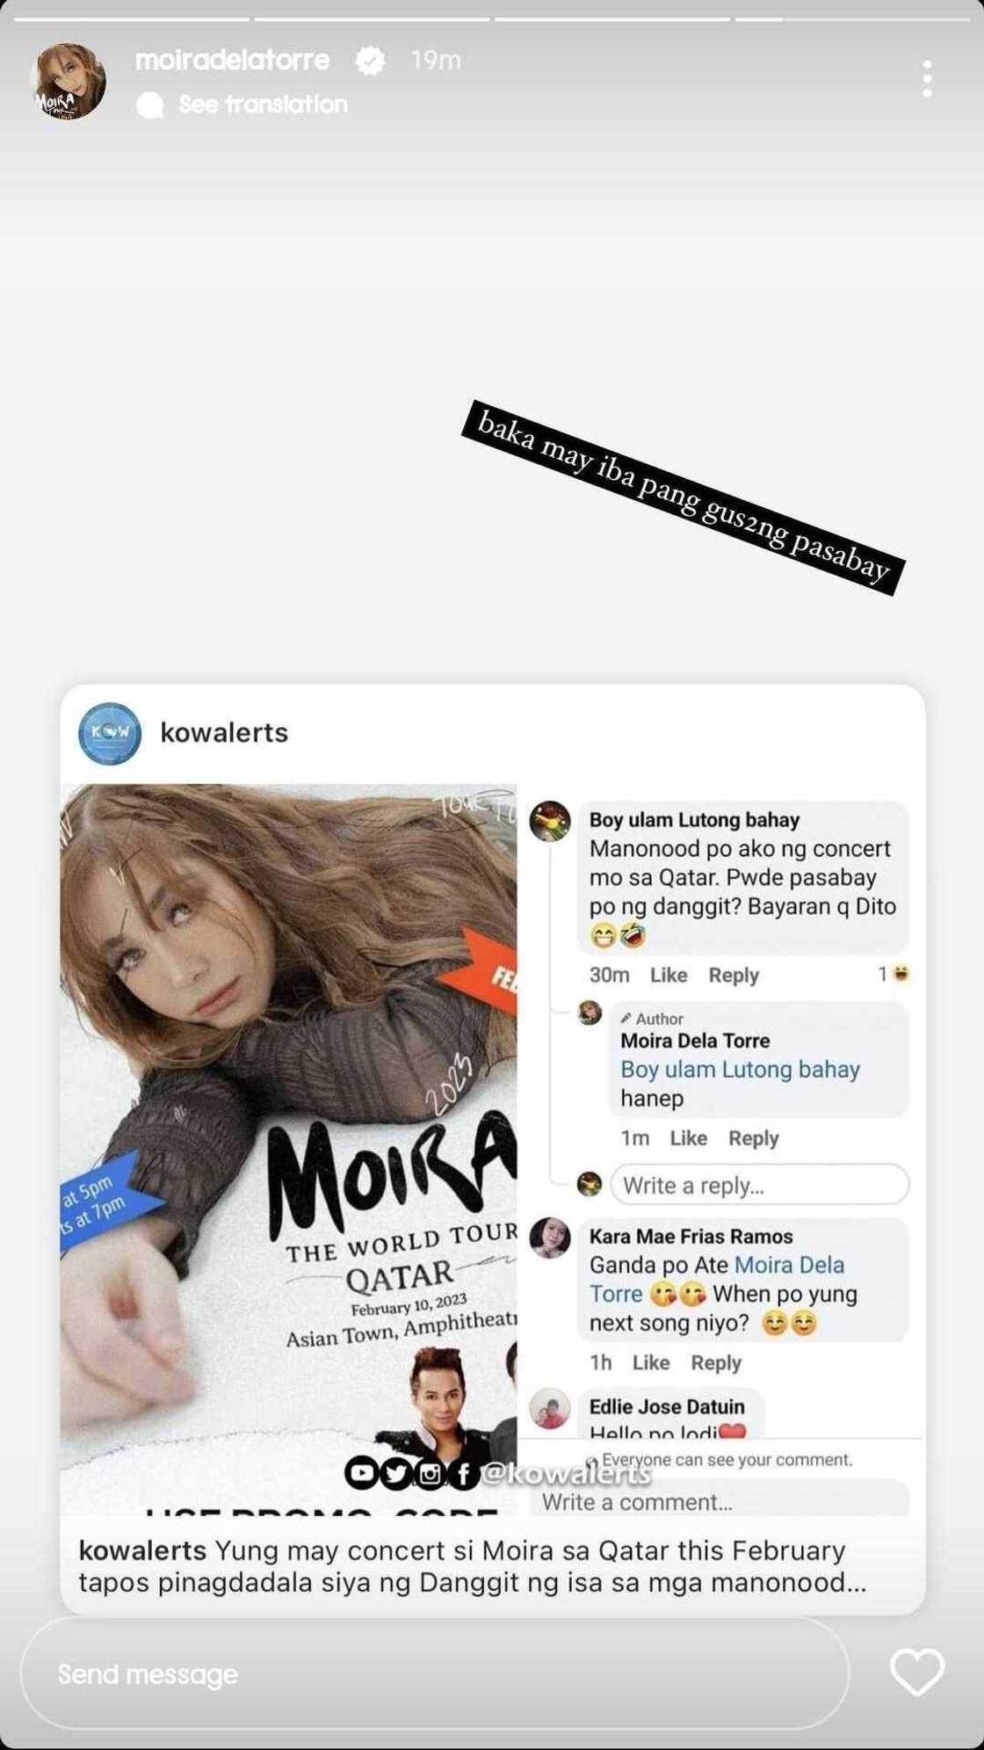Click Reply under Boy ulam comment
Viewport: 984px width, 1750px height.
pos(734,975)
